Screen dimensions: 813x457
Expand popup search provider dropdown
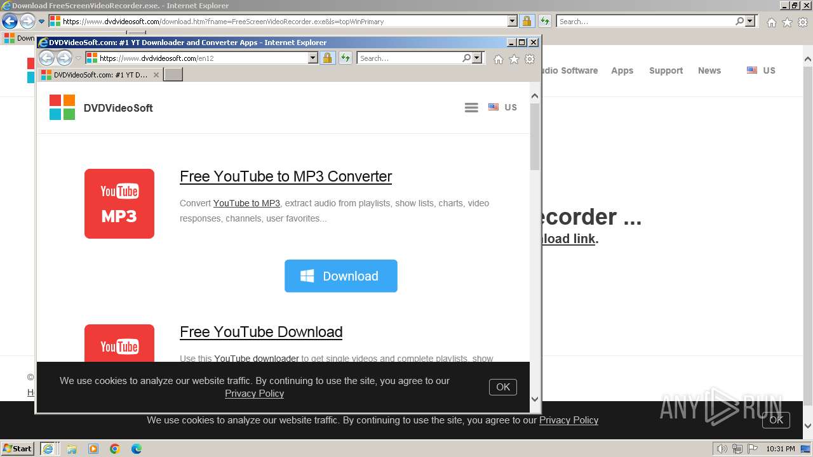click(x=478, y=58)
